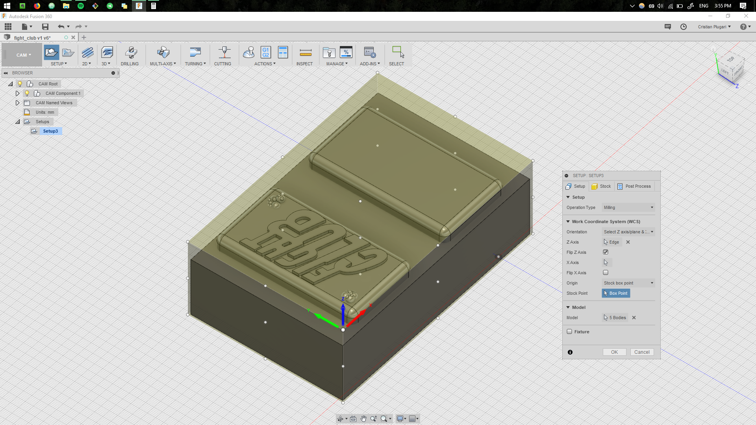Image resolution: width=756 pixels, height=425 pixels.
Task: Toggle the Flip Z Axis checkbox
Action: click(606, 252)
